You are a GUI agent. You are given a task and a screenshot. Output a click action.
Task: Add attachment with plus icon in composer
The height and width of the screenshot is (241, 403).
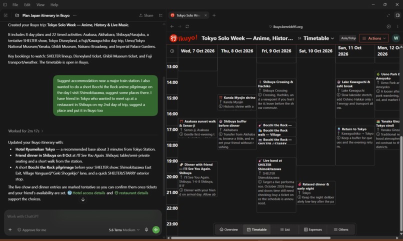click(x=10, y=229)
